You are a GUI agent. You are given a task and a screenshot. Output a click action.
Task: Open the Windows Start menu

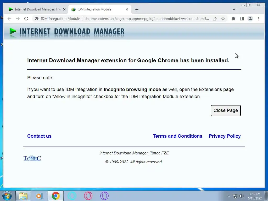point(7,196)
